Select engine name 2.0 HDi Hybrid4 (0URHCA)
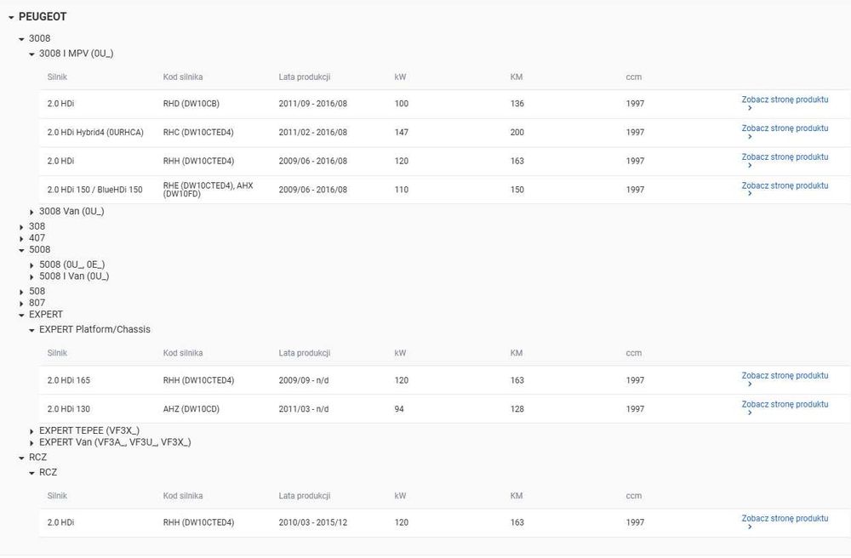This screenshot has height=558, width=851. click(95, 133)
